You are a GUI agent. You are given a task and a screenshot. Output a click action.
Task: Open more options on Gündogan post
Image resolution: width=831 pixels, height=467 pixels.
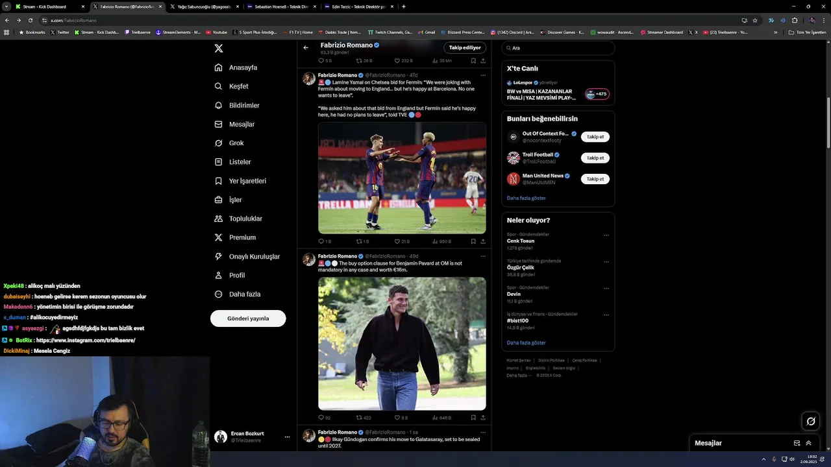tap(482, 432)
